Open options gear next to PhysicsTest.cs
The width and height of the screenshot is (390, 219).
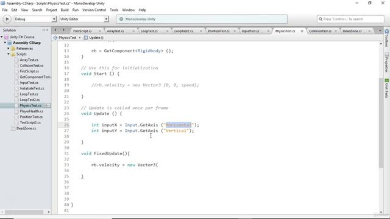click(x=47, y=105)
